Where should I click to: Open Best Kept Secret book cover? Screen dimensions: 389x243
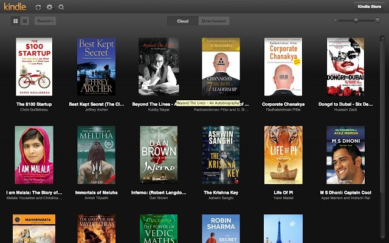click(96, 67)
